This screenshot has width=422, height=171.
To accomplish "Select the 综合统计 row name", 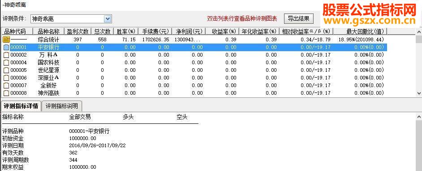I will [x=48, y=39].
